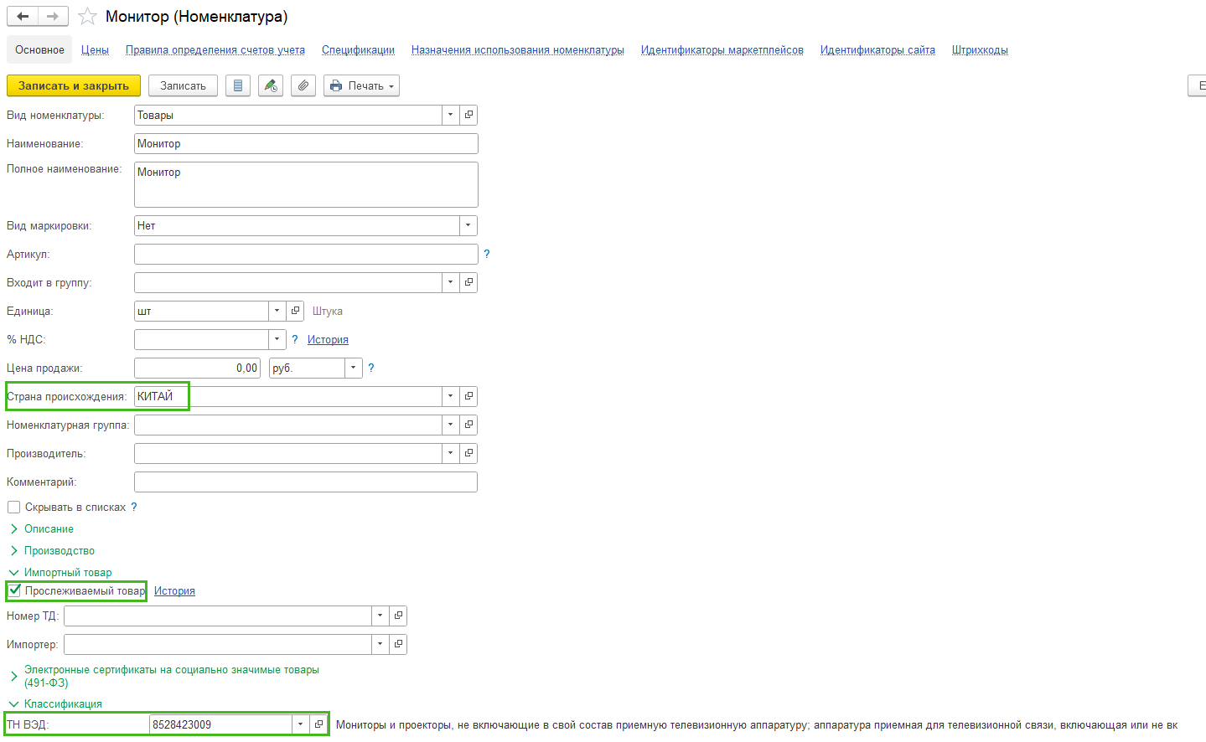Click the ТН ВЭД code field 8528423009
Screen dimensions: 1206x742
click(220, 724)
